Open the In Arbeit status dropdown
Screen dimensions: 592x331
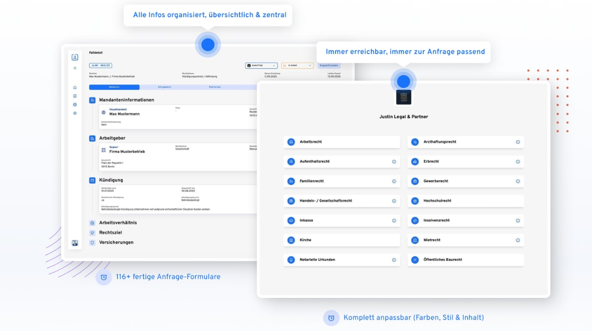coord(296,65)
